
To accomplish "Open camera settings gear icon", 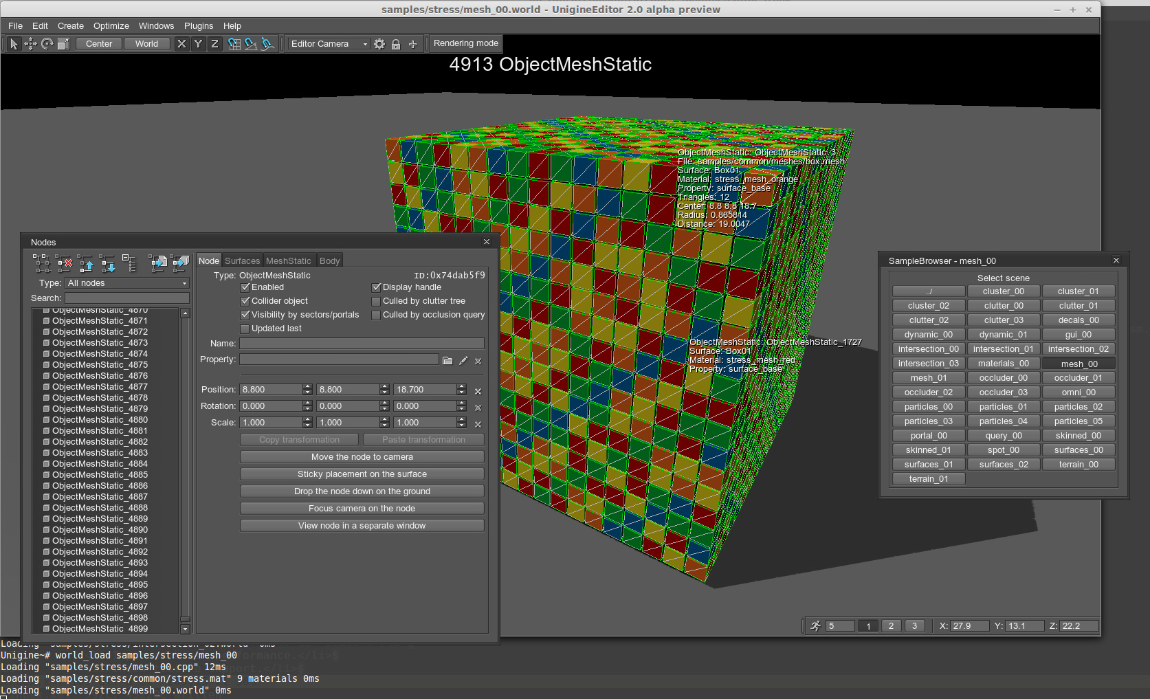I will pos(379,44).
